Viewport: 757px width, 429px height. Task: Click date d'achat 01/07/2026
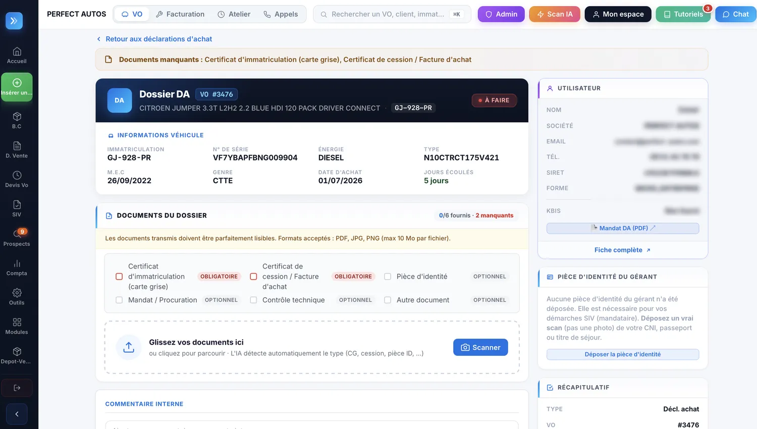pos(340,181)
